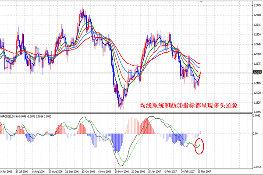Image resolution: width=263 pixels, height=175 pixels.
Task: Click the -0.0162 MACD scale label
Action: [256, 167]
